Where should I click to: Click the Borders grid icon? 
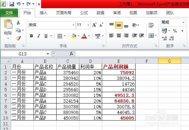click(x=60, y=36)
